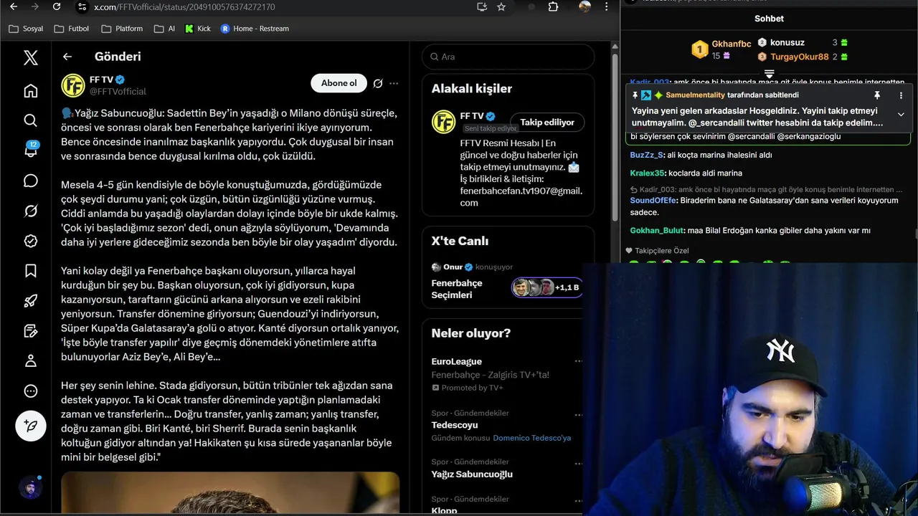Open the Kick bookmark
Image resolution: width=918 pixels, height=516 pixels.
198,29
